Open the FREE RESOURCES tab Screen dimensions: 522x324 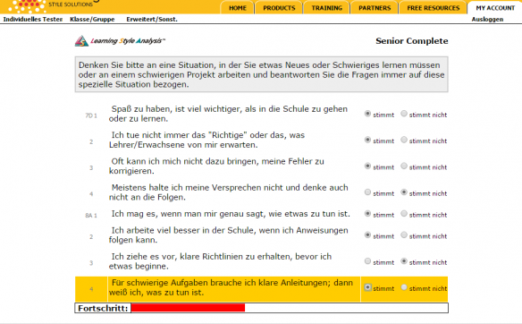click(x=434, y=8)
